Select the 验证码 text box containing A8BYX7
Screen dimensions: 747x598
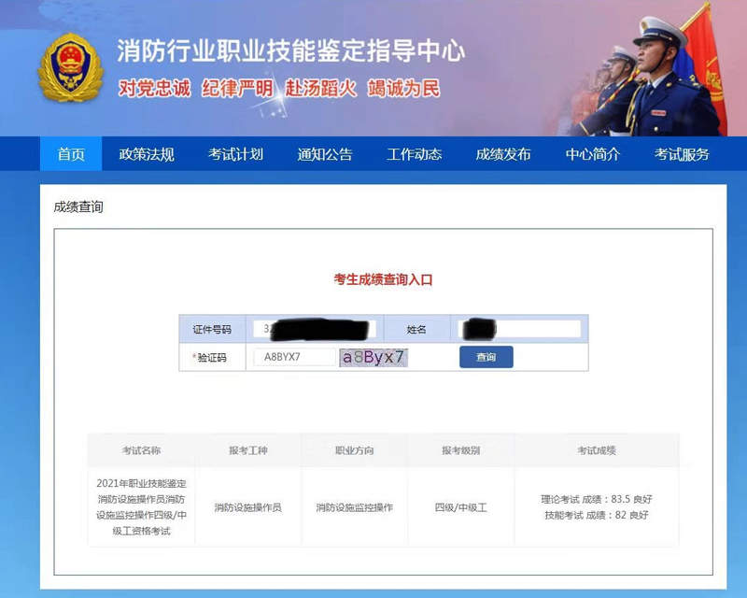(293, 357)
